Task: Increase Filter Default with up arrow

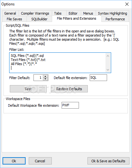Action: (x=45, y=77)
